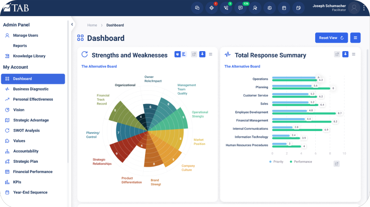Open Strengths and Weaknesses widget hamburger menu
Image resolution: width=370 pixels, height=207 pixels.
pos(211,54)
